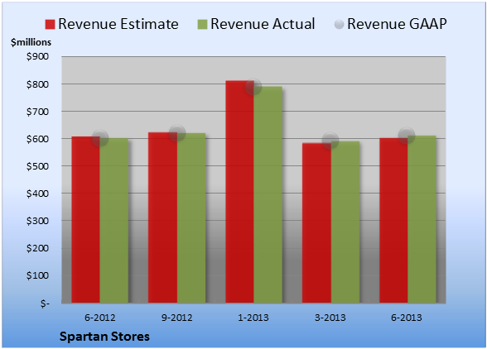This screenshot has width=487, height=349.
Task: Select the green actual bar for 1-2013
Action: pos(268,195)
